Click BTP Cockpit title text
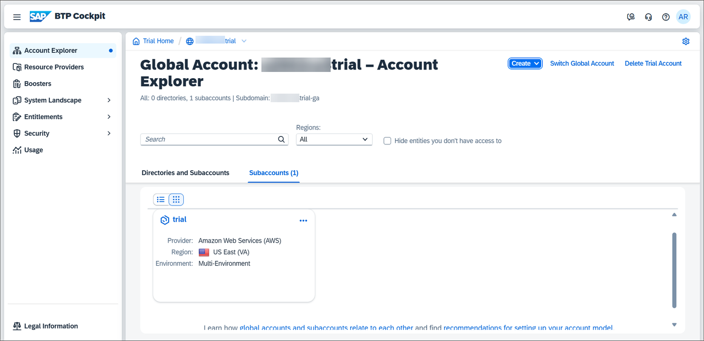This screenshot has width=704, height=341. pos(80,16)
